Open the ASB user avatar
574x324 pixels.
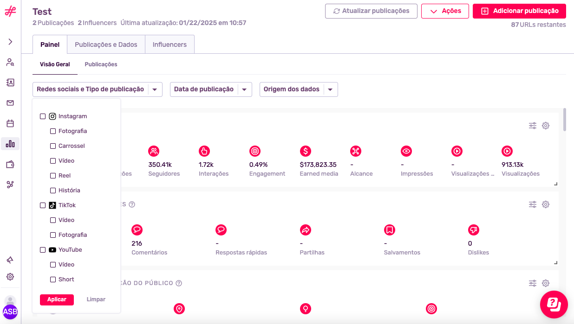[x=10, y=311]
